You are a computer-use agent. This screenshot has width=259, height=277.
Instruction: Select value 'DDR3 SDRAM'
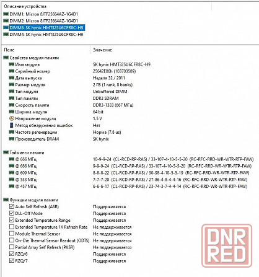coord(106,99)
